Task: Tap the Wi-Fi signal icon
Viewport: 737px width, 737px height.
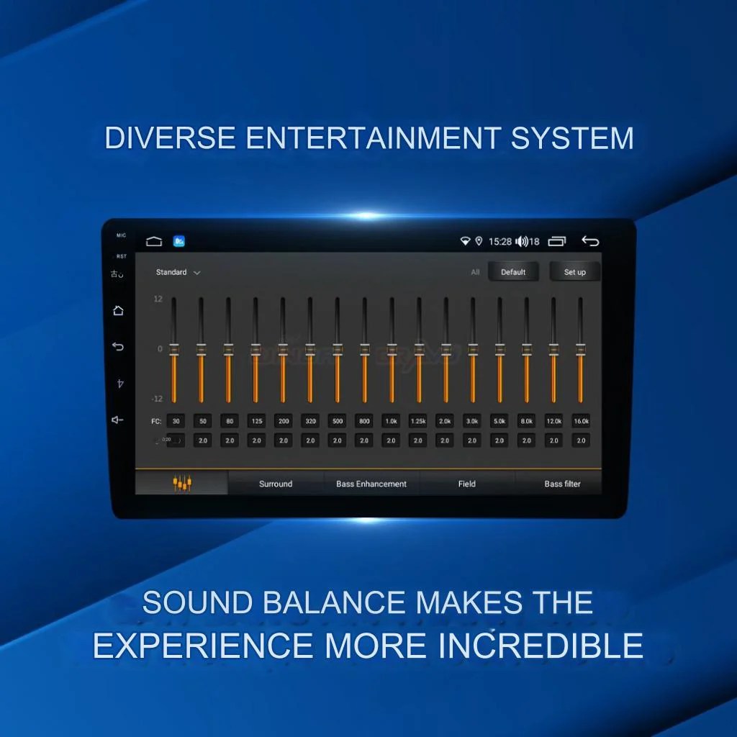Action: pos(465,242)
